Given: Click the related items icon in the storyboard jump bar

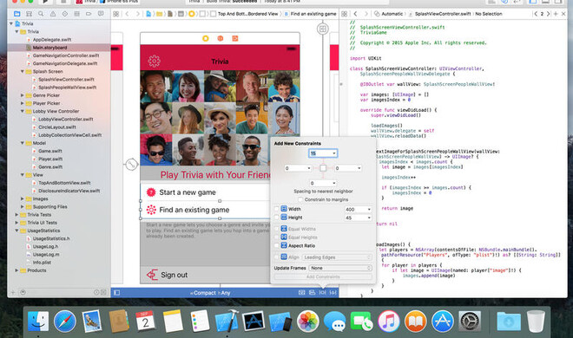Looking at the screenshot, I should (x=115, y=14).
